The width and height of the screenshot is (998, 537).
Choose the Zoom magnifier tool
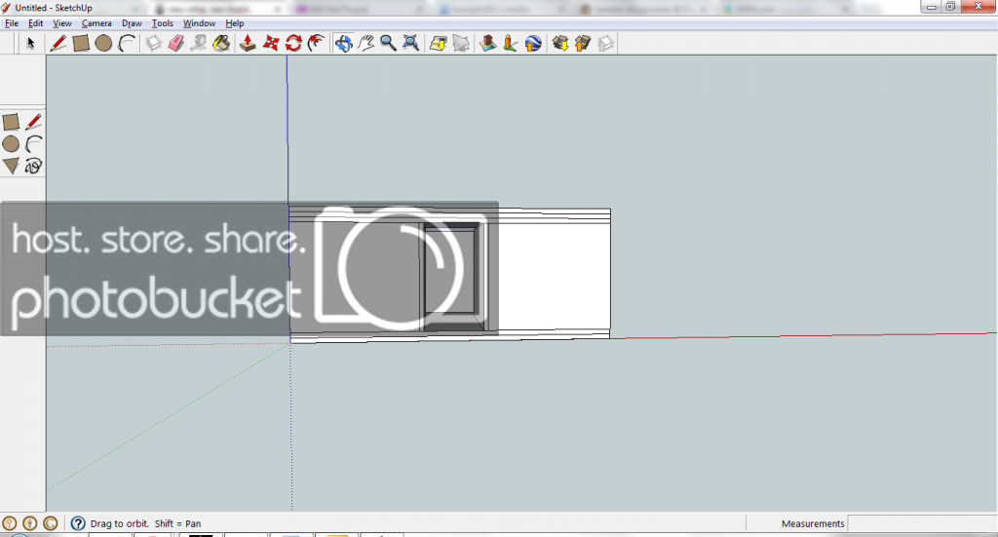[388, 43]
